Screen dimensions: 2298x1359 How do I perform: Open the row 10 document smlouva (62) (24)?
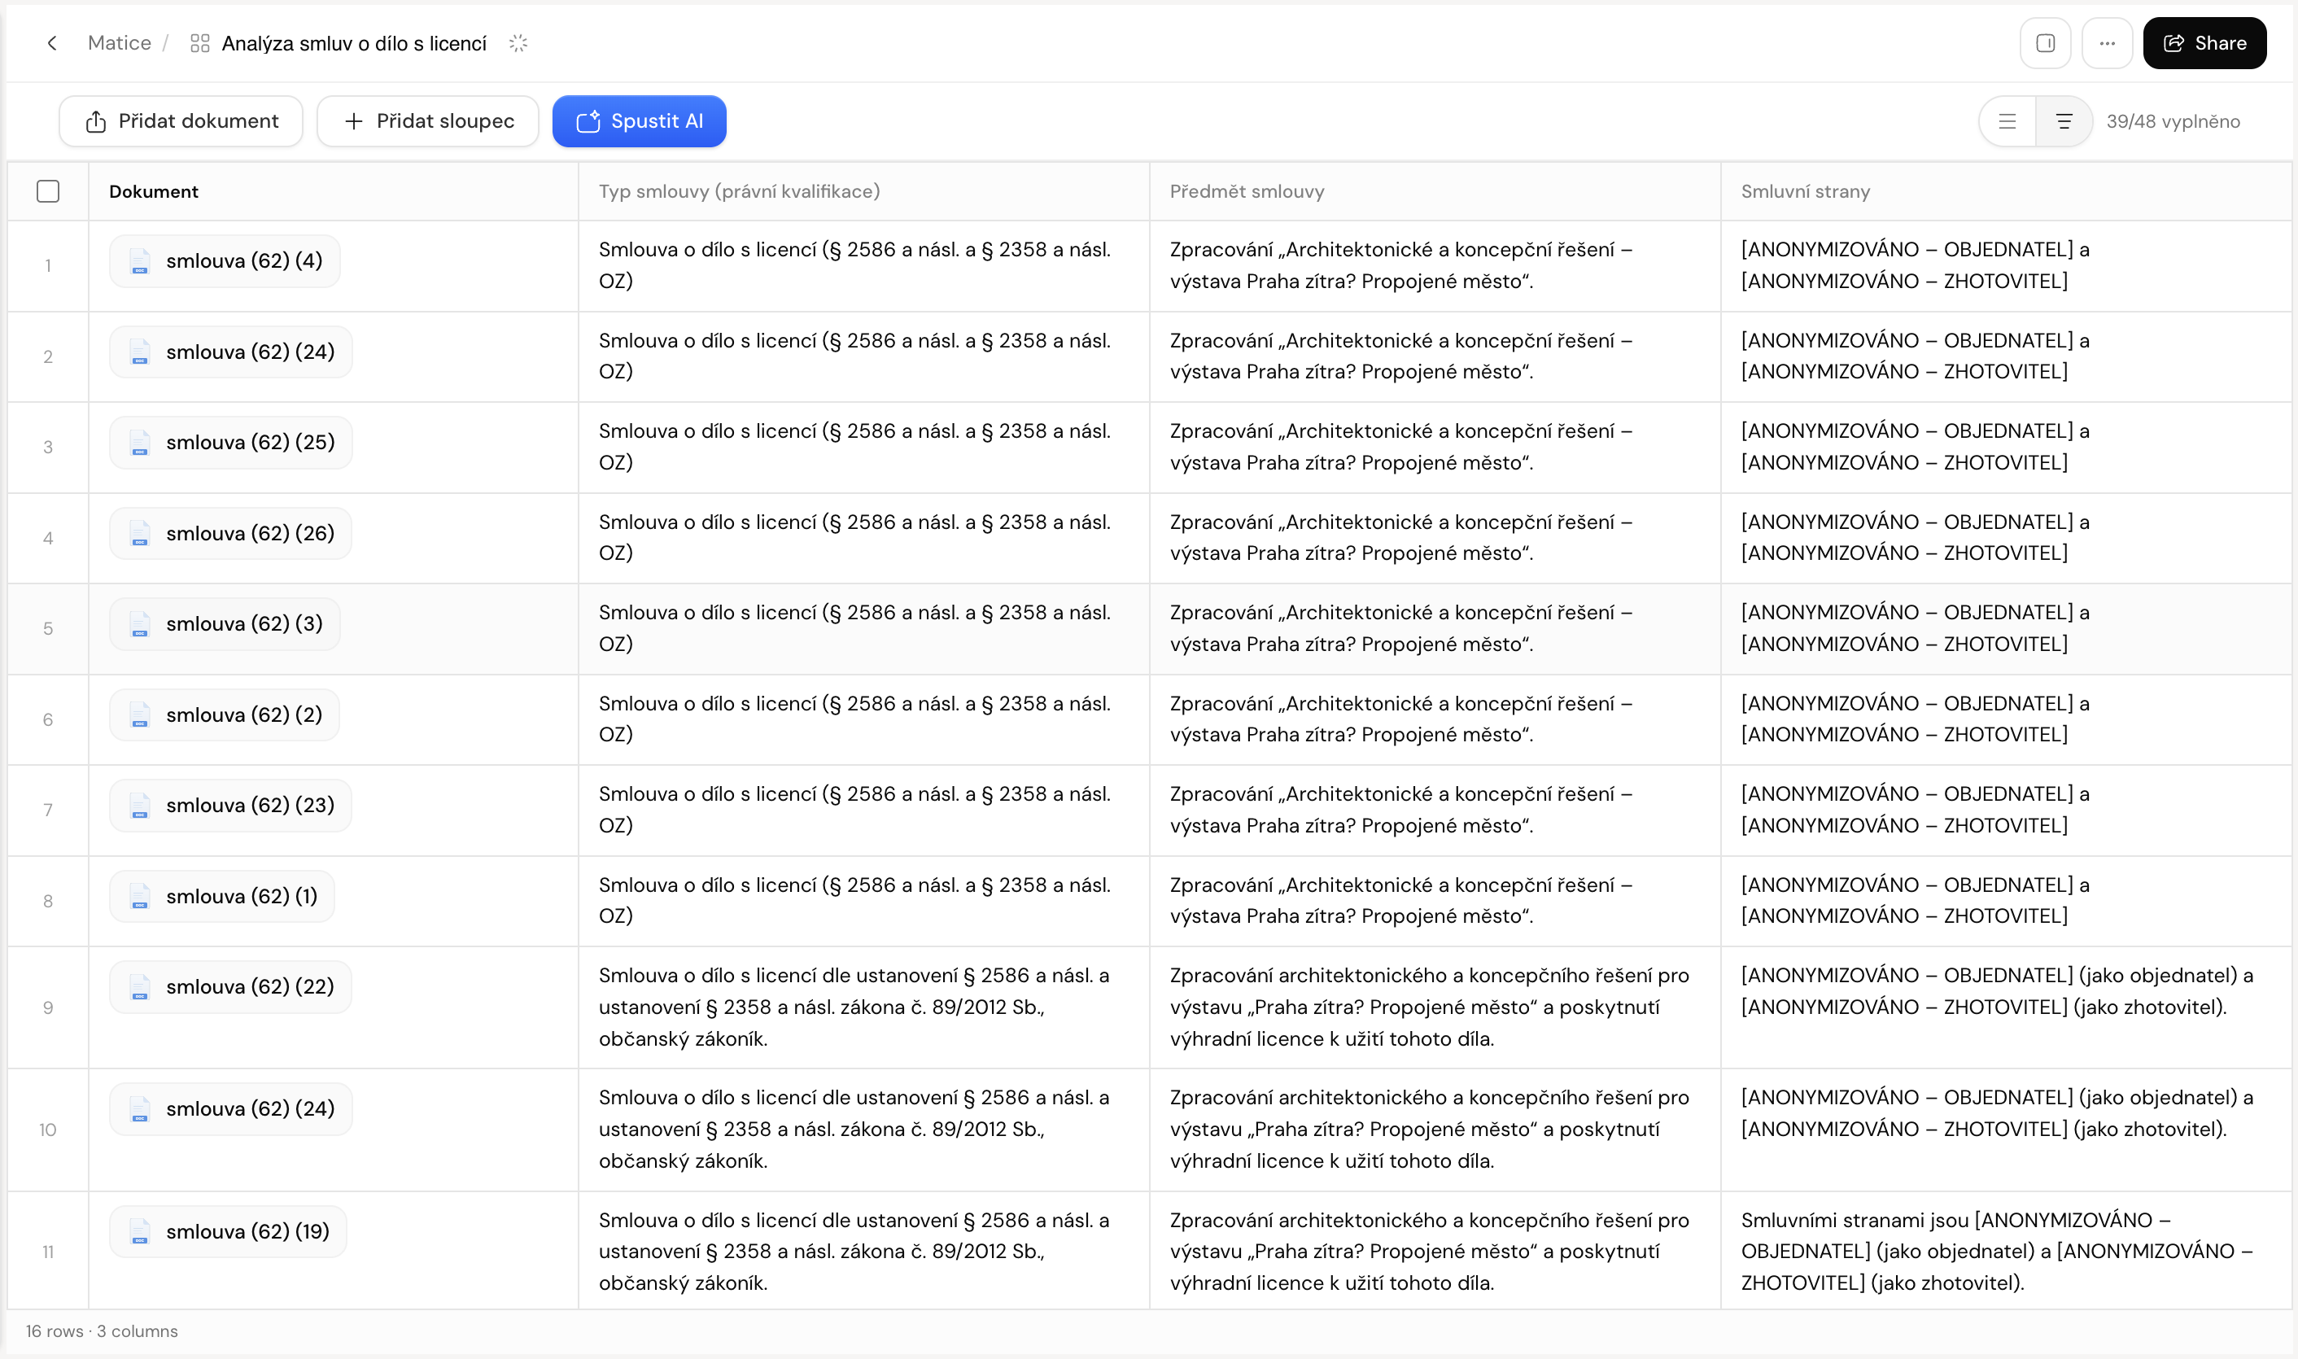(x=231, y=1108)
